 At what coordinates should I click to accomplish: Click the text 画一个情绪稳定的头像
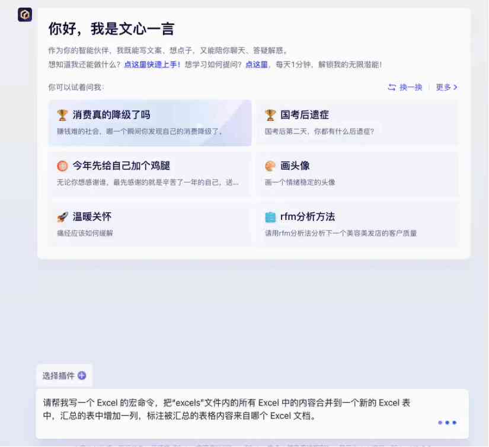coord(300,182)
